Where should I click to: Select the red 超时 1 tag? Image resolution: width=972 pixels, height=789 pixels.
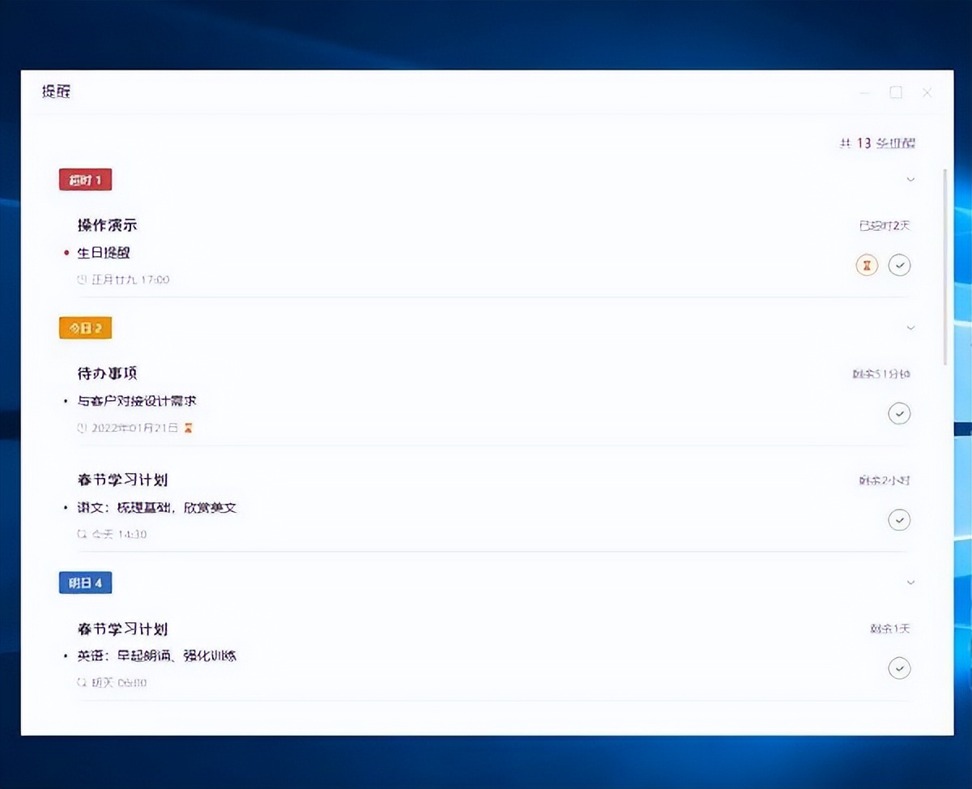pos(85,180)
